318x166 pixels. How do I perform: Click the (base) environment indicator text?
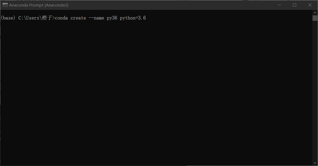pyautogui.click(x=8, y=18)
